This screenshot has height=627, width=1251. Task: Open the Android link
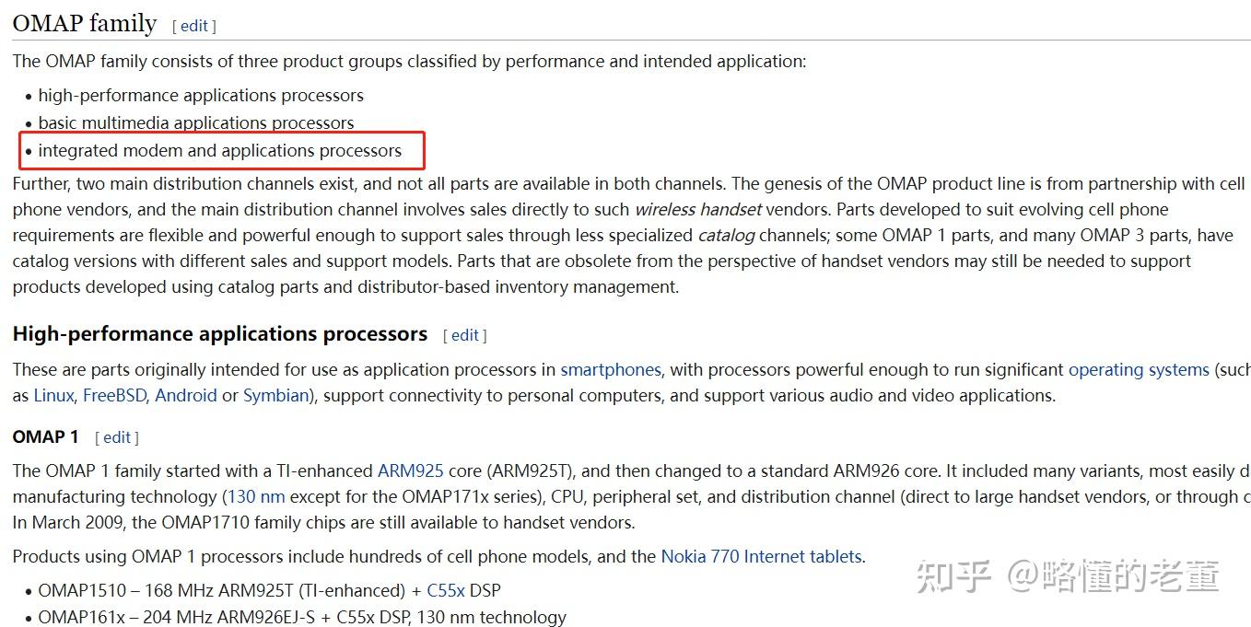[186, 395]
